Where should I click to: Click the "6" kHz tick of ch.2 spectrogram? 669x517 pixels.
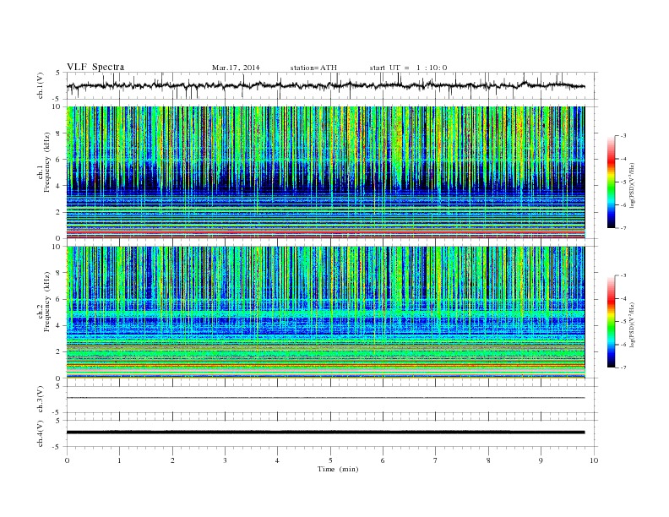(59, 299)
